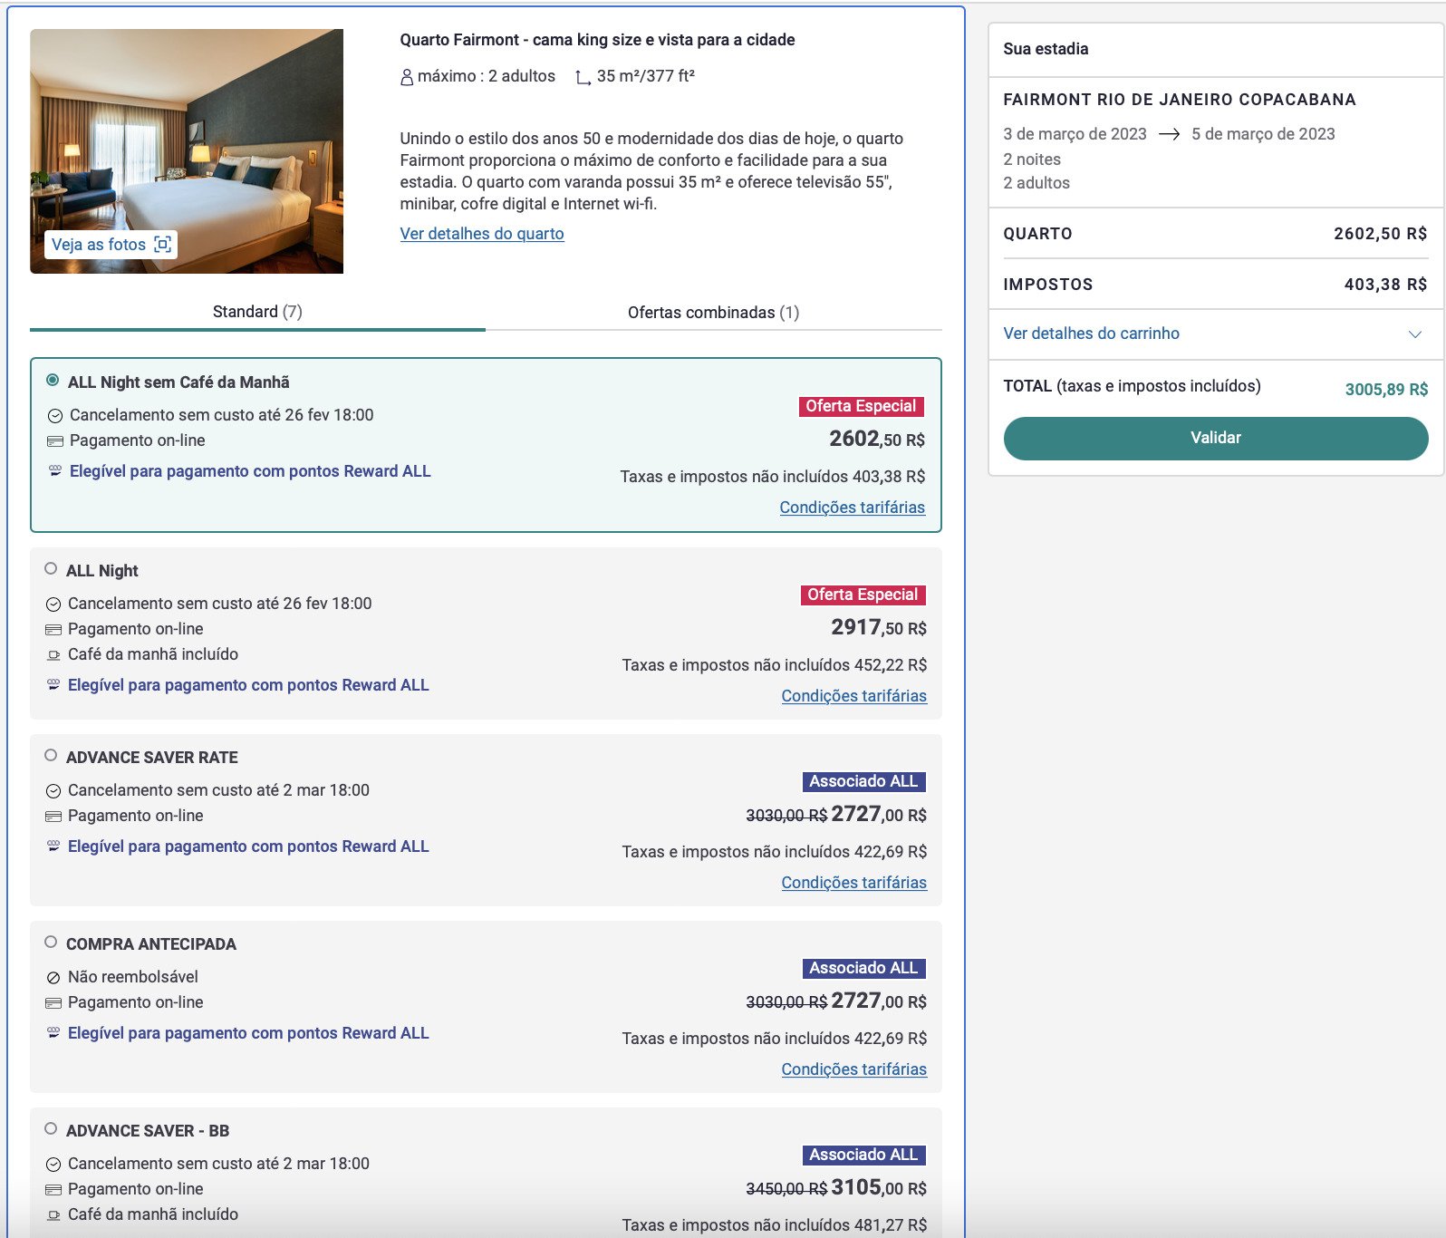The height and width of the screenshot is (1238, 1446).
Task: Switch to the Standard (7) tab
Action: (257, 312)
